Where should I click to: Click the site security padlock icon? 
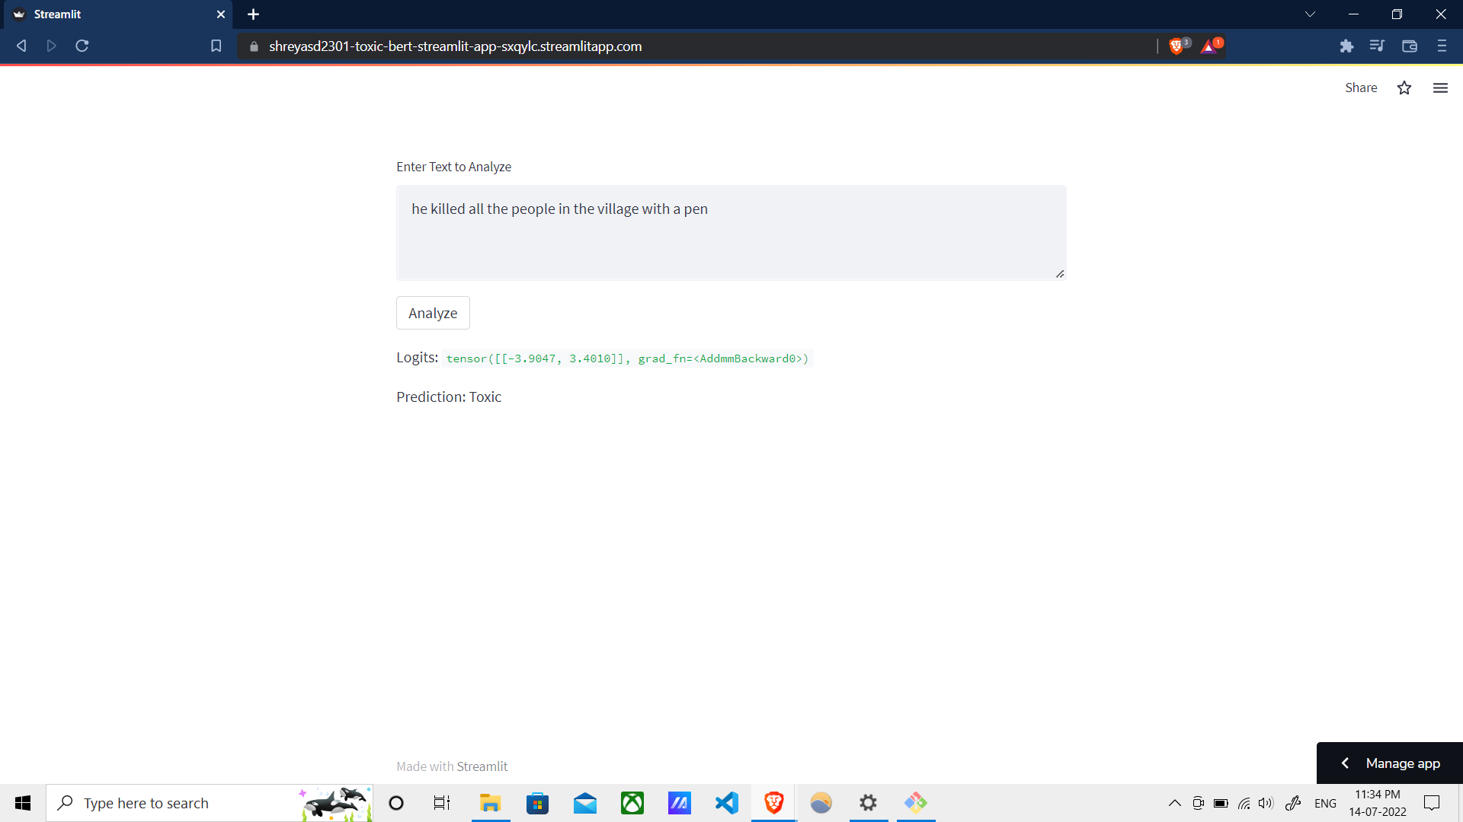click(x=254, y=46)
